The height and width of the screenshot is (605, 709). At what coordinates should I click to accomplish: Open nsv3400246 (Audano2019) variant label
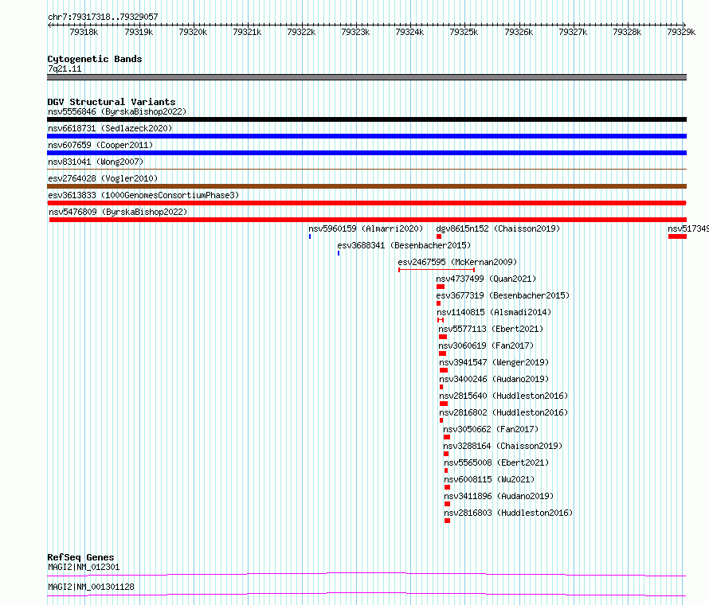click(494, 379)
